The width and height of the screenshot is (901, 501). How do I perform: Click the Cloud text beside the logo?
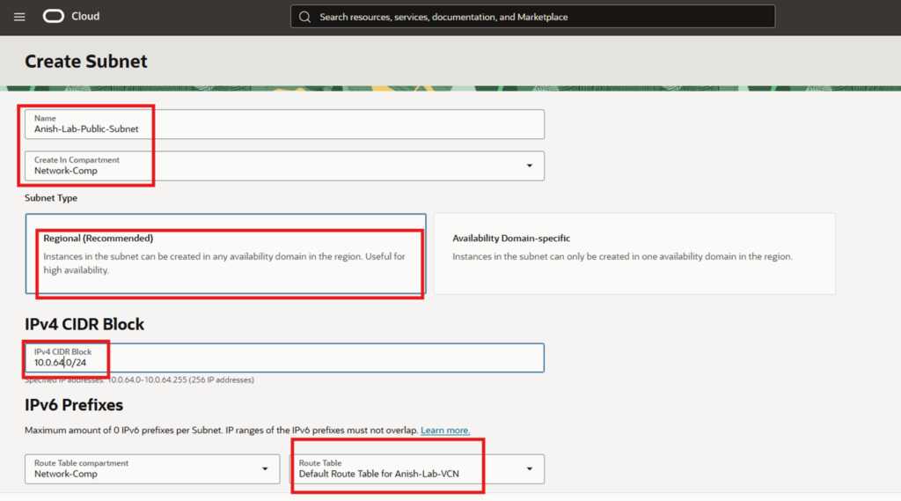click(85, 16)
